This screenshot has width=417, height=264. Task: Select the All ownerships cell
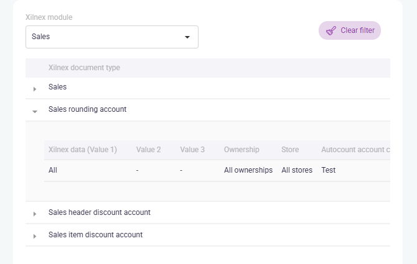[x=248, y=170]
